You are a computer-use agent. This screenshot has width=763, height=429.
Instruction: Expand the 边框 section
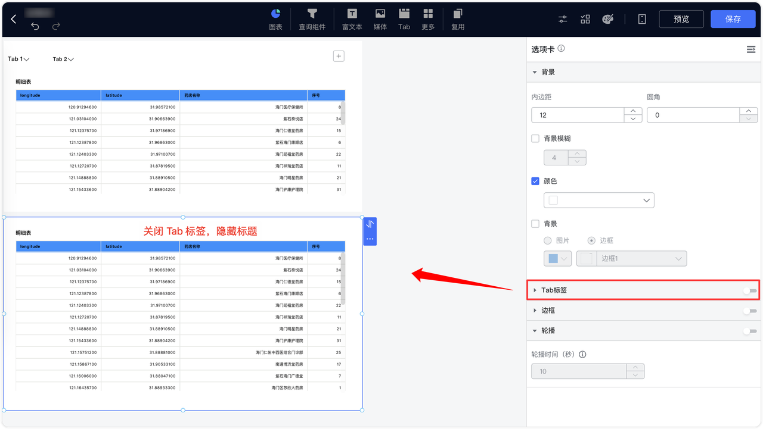(535, 311)
